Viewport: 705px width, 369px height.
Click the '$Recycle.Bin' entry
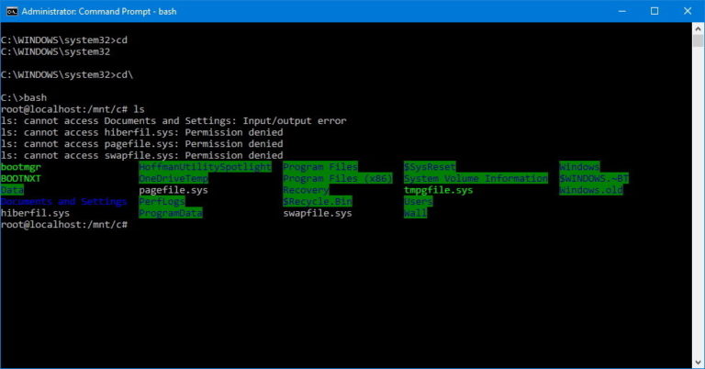coord(317,201)
